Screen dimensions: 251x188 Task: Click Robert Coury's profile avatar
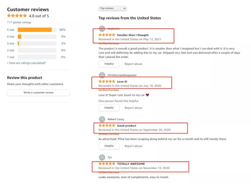tap(102, 119)
